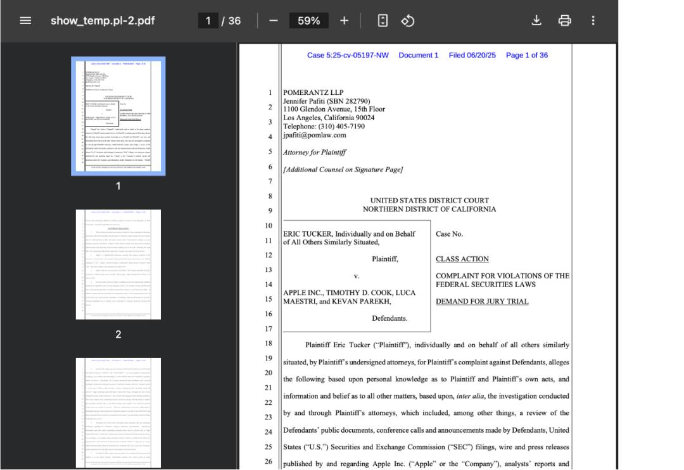Screen dimensions: 684x470
Task: Click the line number 26 in margin
Action: coord(269,461)
